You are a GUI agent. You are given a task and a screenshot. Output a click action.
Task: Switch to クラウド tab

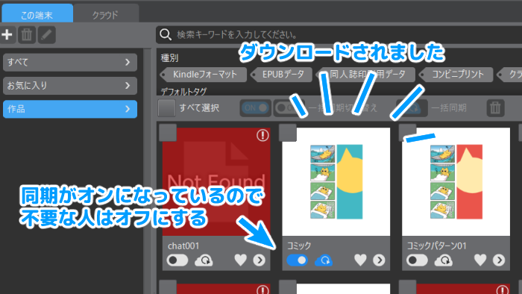click(106, 14)
